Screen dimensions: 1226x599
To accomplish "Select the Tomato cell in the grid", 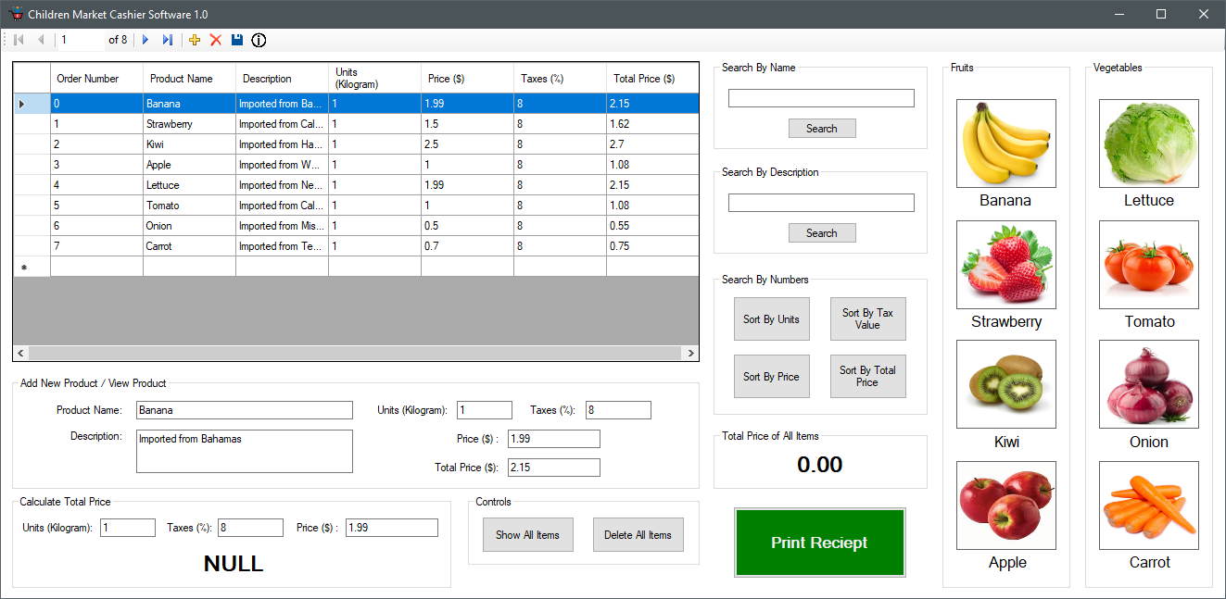I will 189,206.
